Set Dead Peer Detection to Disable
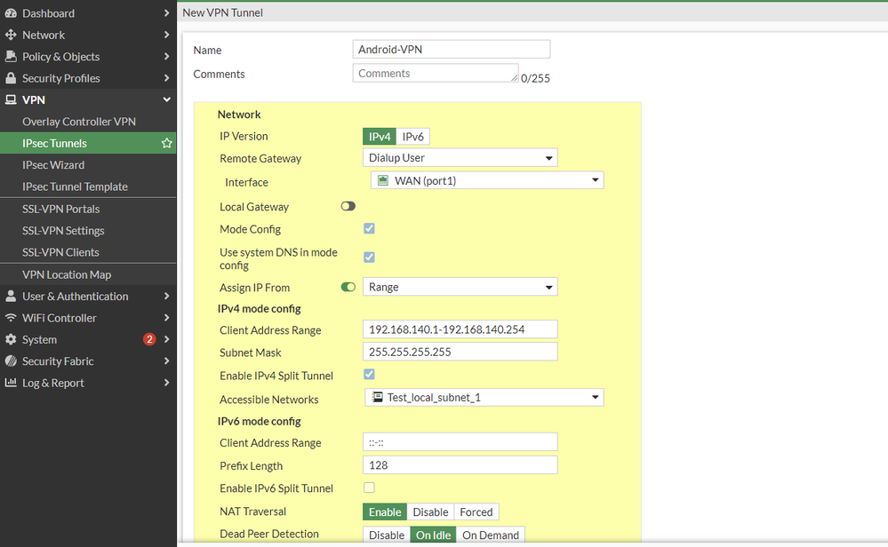888x547 pixels. [x=387, y=535]
